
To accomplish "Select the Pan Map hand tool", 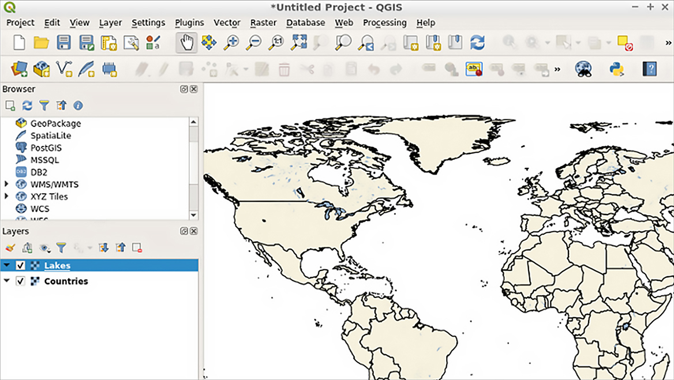I will [x=186, y=43].
